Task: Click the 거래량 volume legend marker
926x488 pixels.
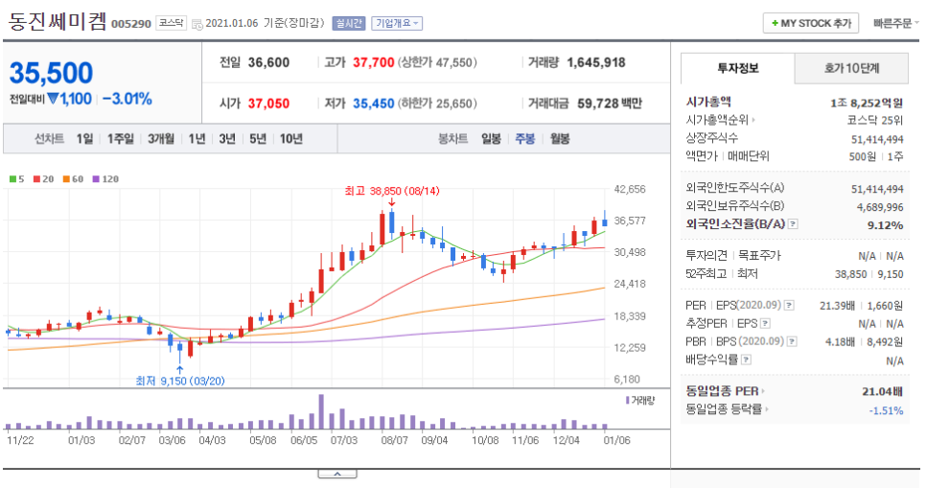Action: tap(627, 401)
